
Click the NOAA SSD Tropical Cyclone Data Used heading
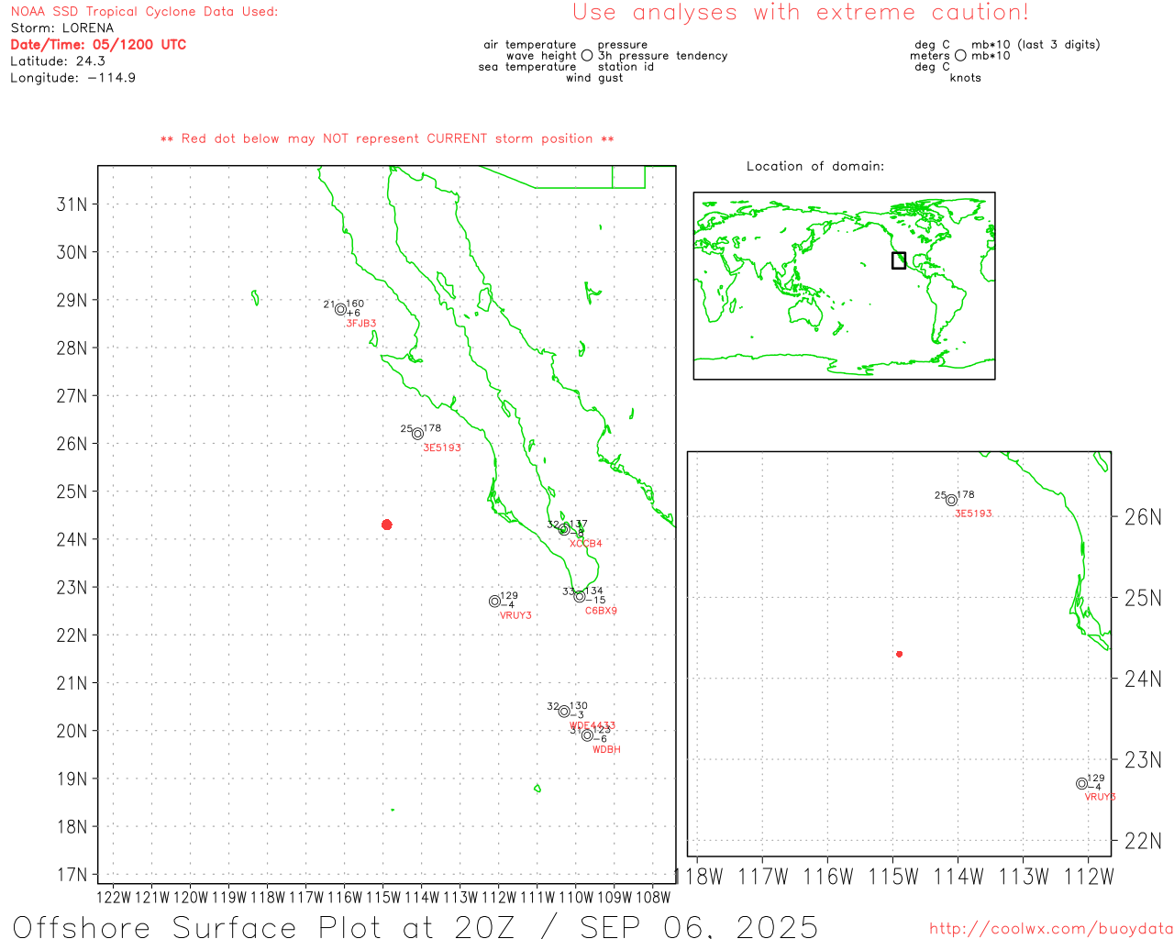point(144,12)
